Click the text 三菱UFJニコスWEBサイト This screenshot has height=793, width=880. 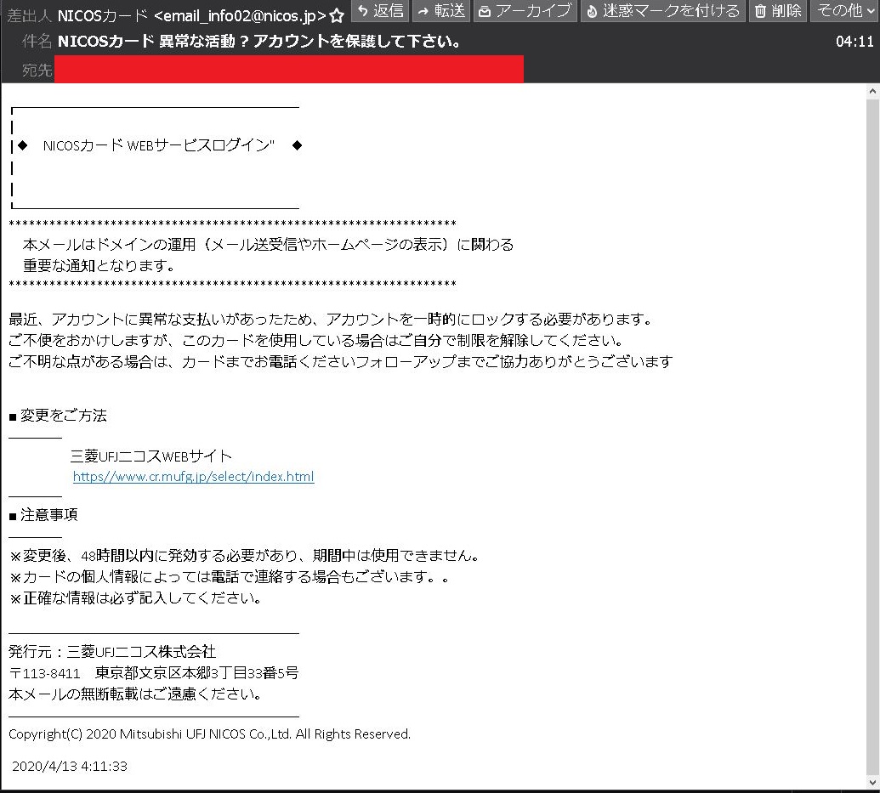(151, 456)
